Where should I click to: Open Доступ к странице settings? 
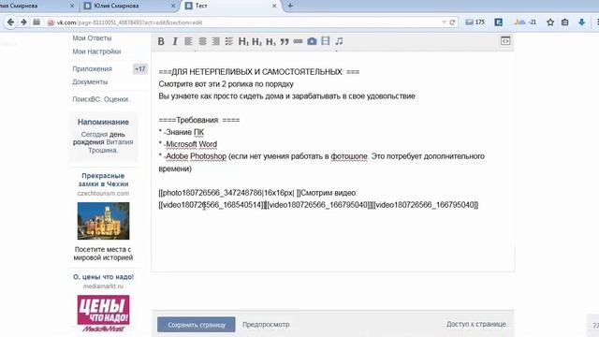coord(476,324)
